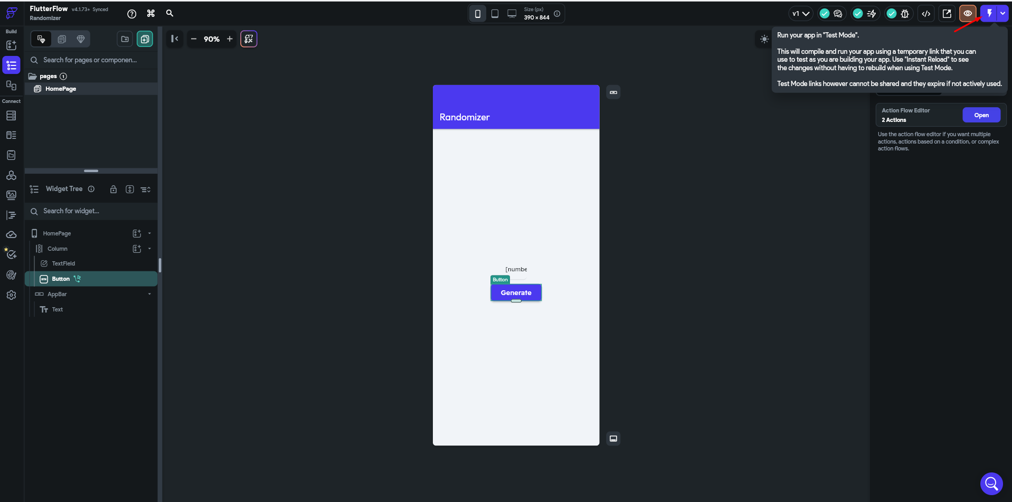Expand the AppBar widget options chevron

coord(149,294)
